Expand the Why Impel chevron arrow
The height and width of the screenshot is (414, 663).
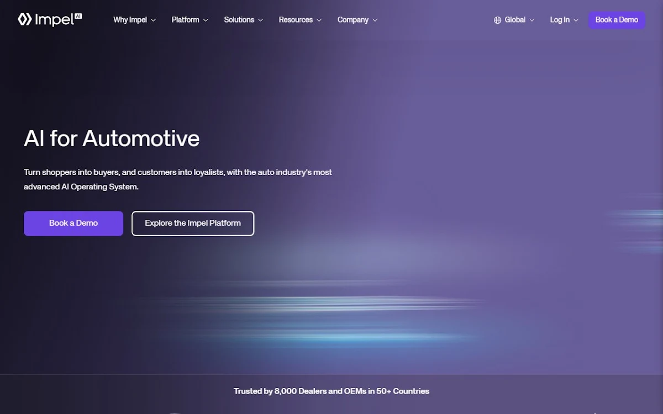[153, 20]
